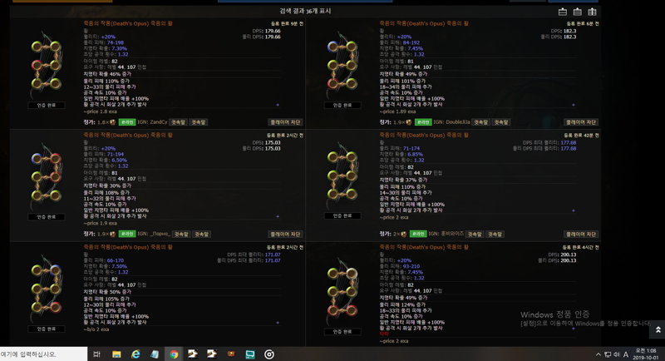
Task: Click the 'DPS: 200.13' value
Action: 562,255
